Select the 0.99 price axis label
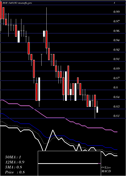126x176 pixels. tap(116, 12)
